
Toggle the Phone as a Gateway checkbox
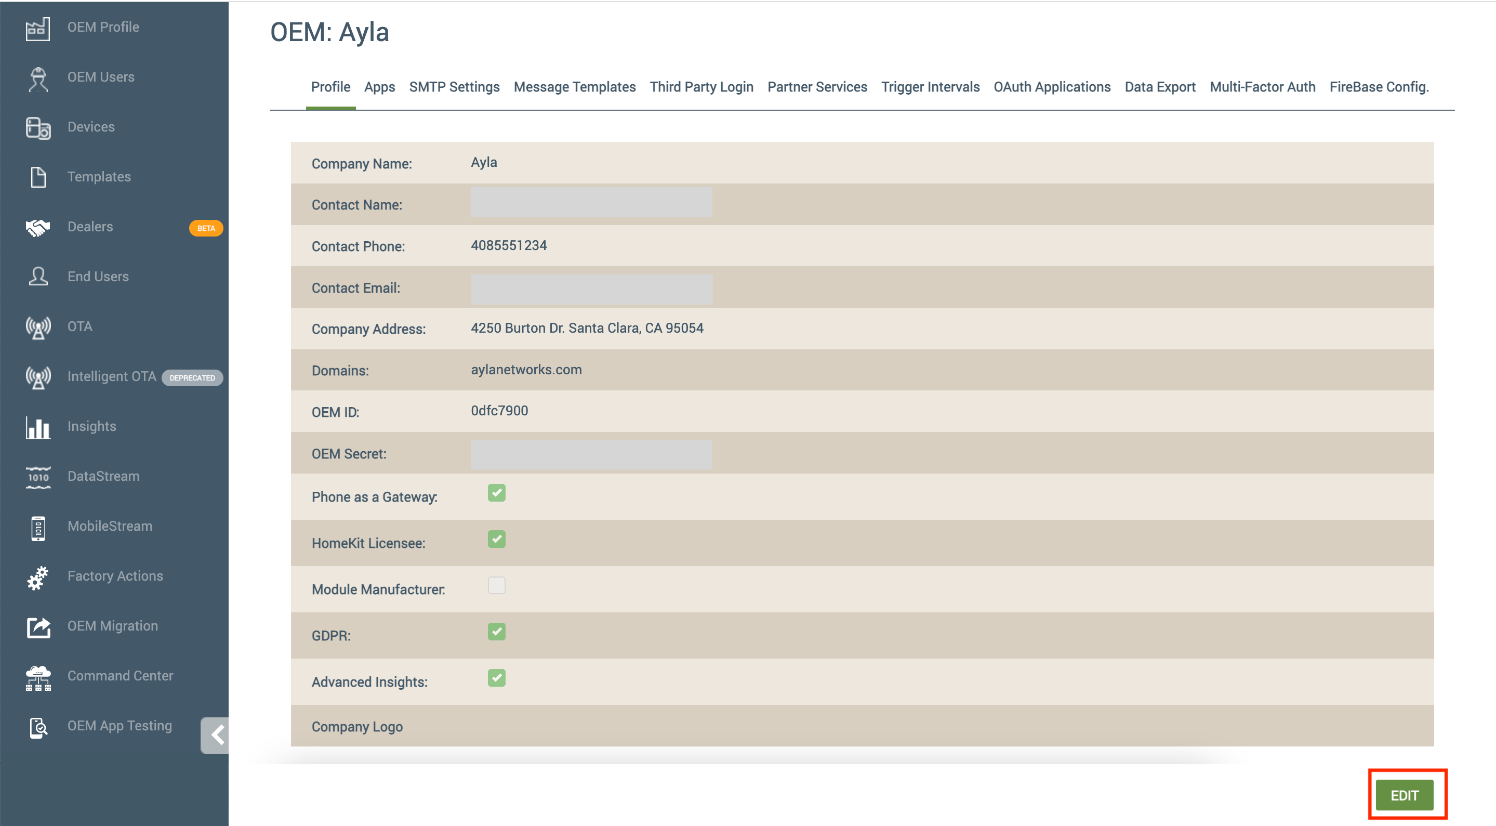(x=496, y=493)
